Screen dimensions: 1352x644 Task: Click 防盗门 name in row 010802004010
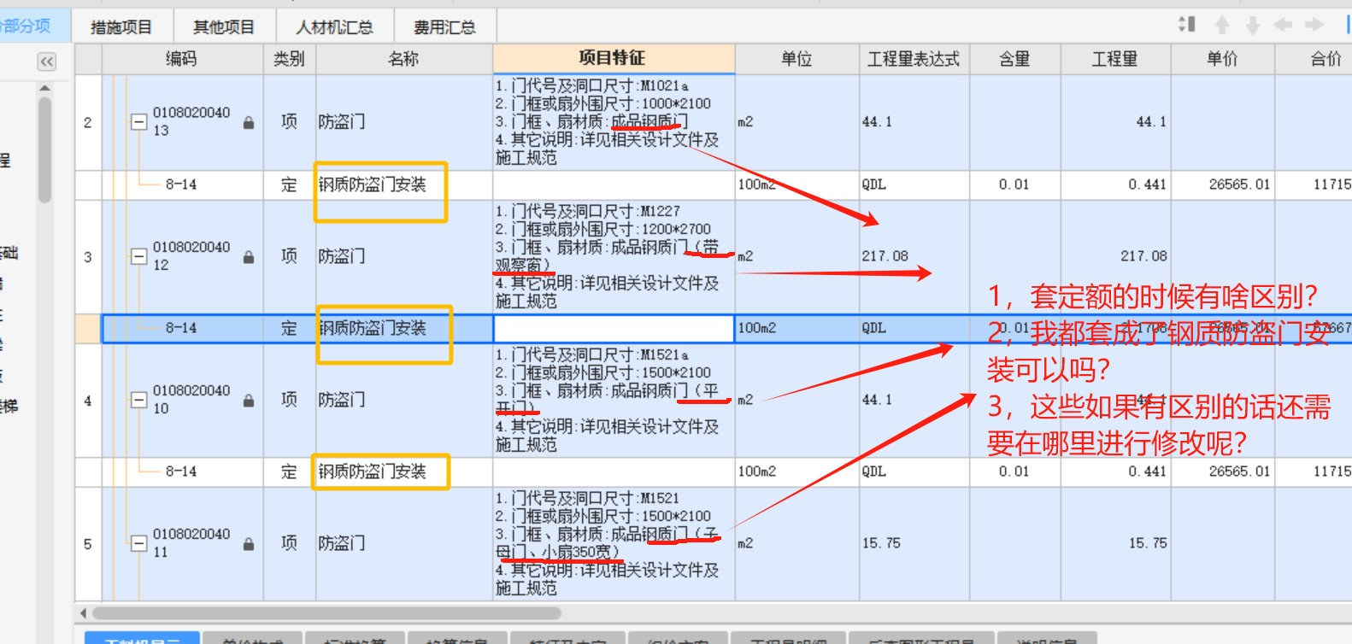(x=342, y=400)
